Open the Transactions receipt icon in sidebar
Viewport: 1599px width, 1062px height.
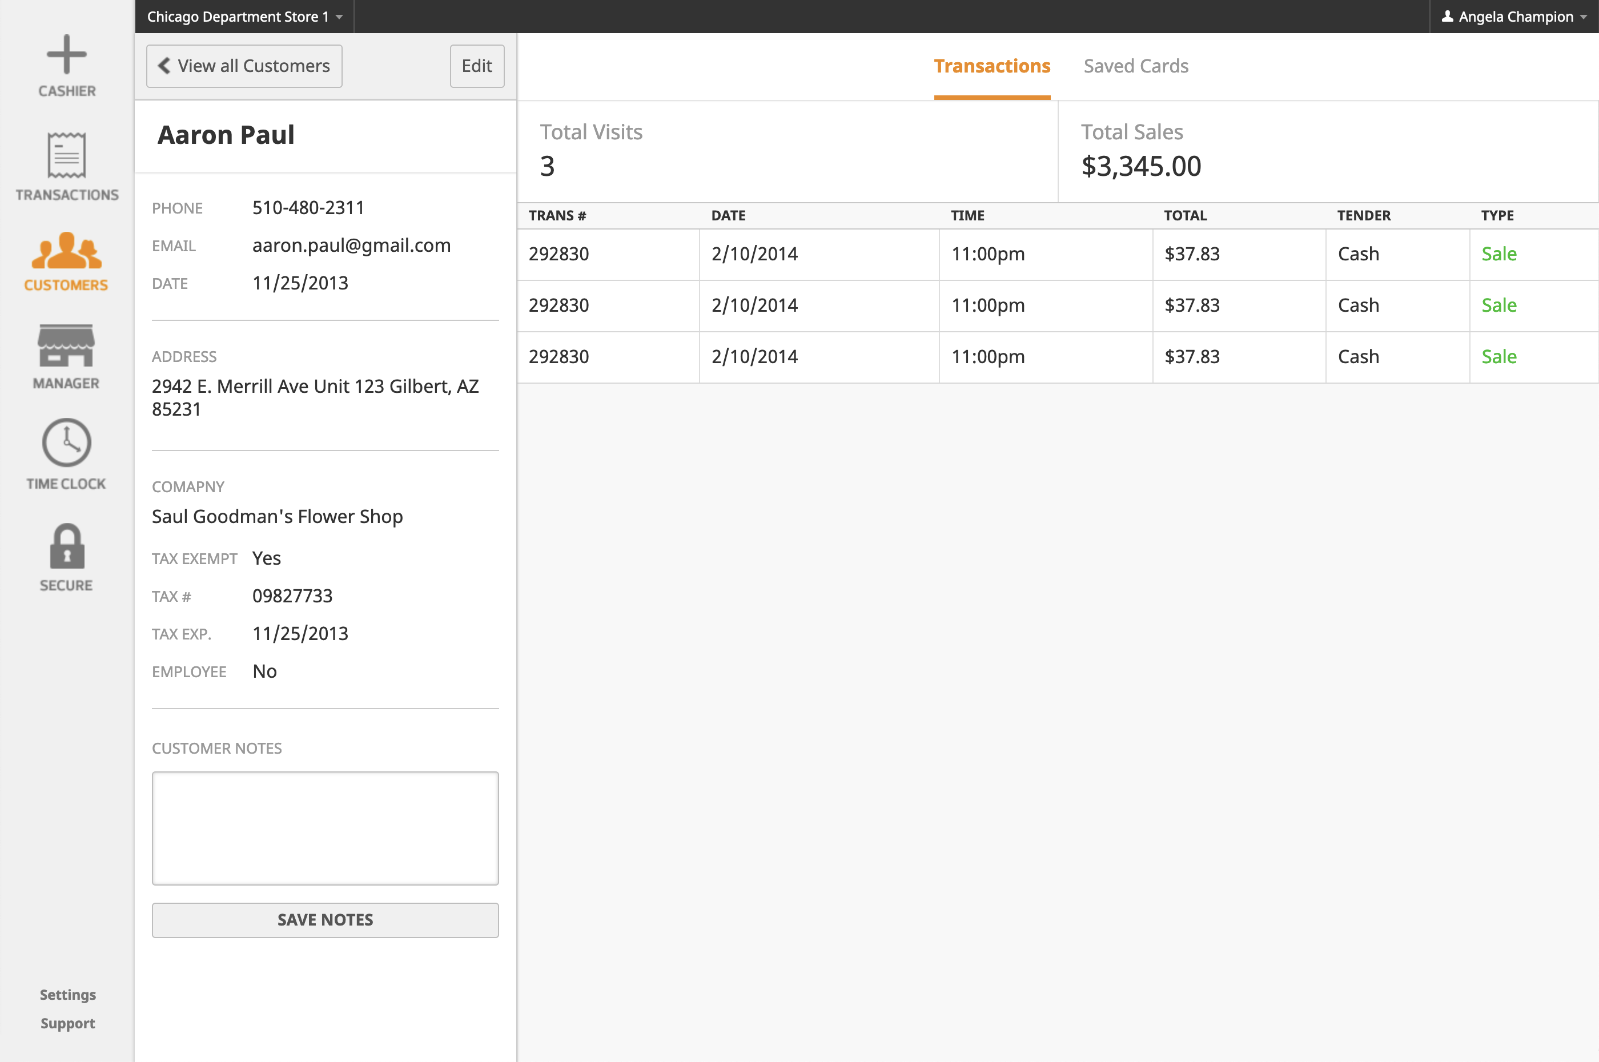pos(66,155)
